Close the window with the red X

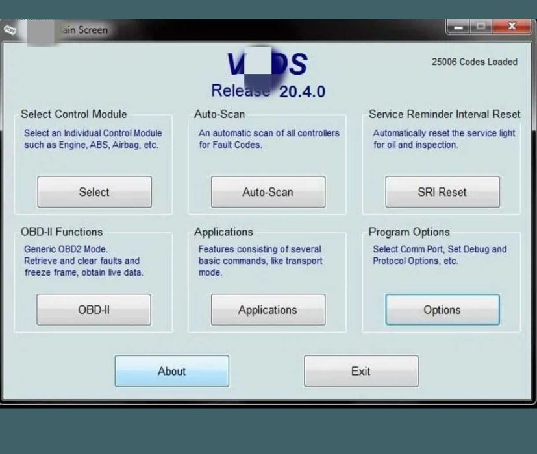click(512, 27)
